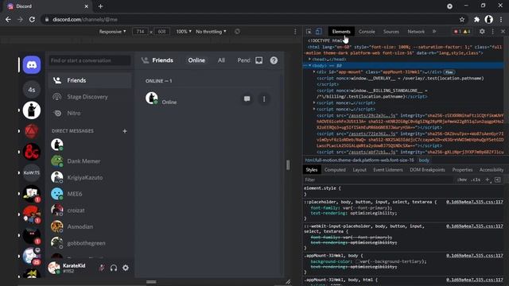Screen dimensions: 509x286
Task: Click the 0.1d69a4ea7 css link for ::placeholder rule
Action: coord(474,202)
